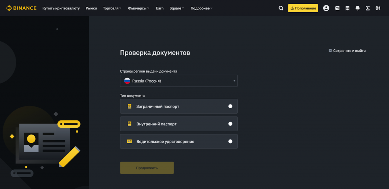Viewport: 389px width, 189px height.
Task: Expand the Подробнее menu
Action: [x=201, y=8]
